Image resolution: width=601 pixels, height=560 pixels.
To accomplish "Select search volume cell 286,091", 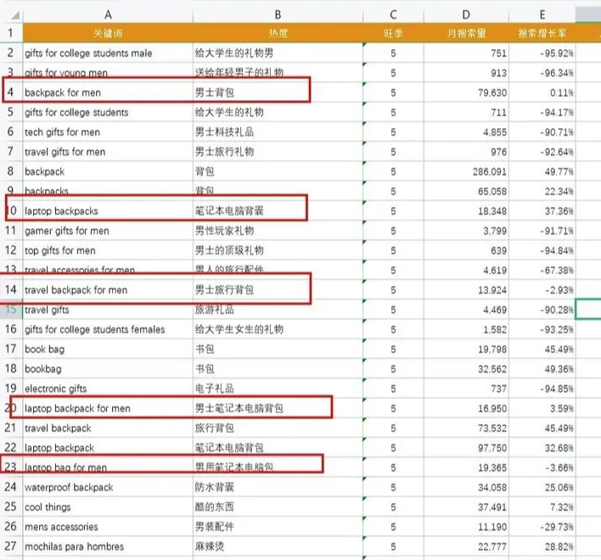I will [x=466, y=171].
